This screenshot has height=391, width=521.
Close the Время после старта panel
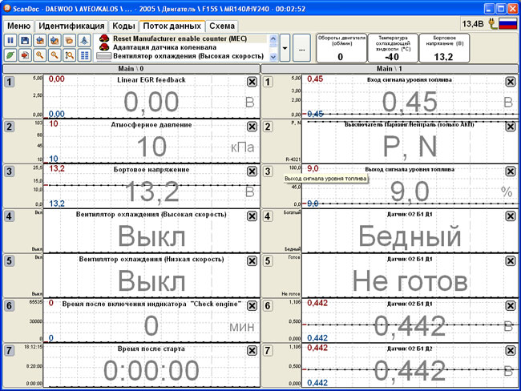pyautogui.click(x=252, y=351)
